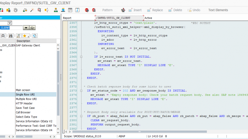Click the copy-objects toolbar icon
The image size is (248, 139).
point(8,10)
